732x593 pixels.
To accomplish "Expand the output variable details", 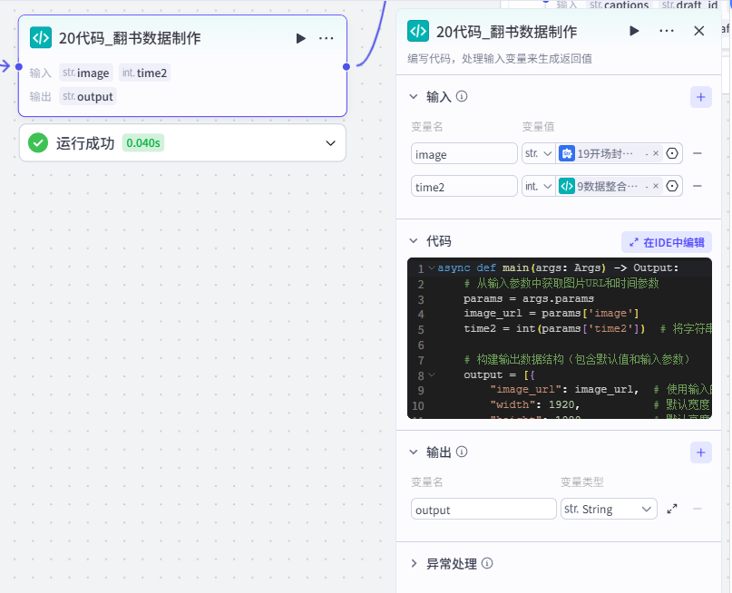I will click(x=672, y=509).
